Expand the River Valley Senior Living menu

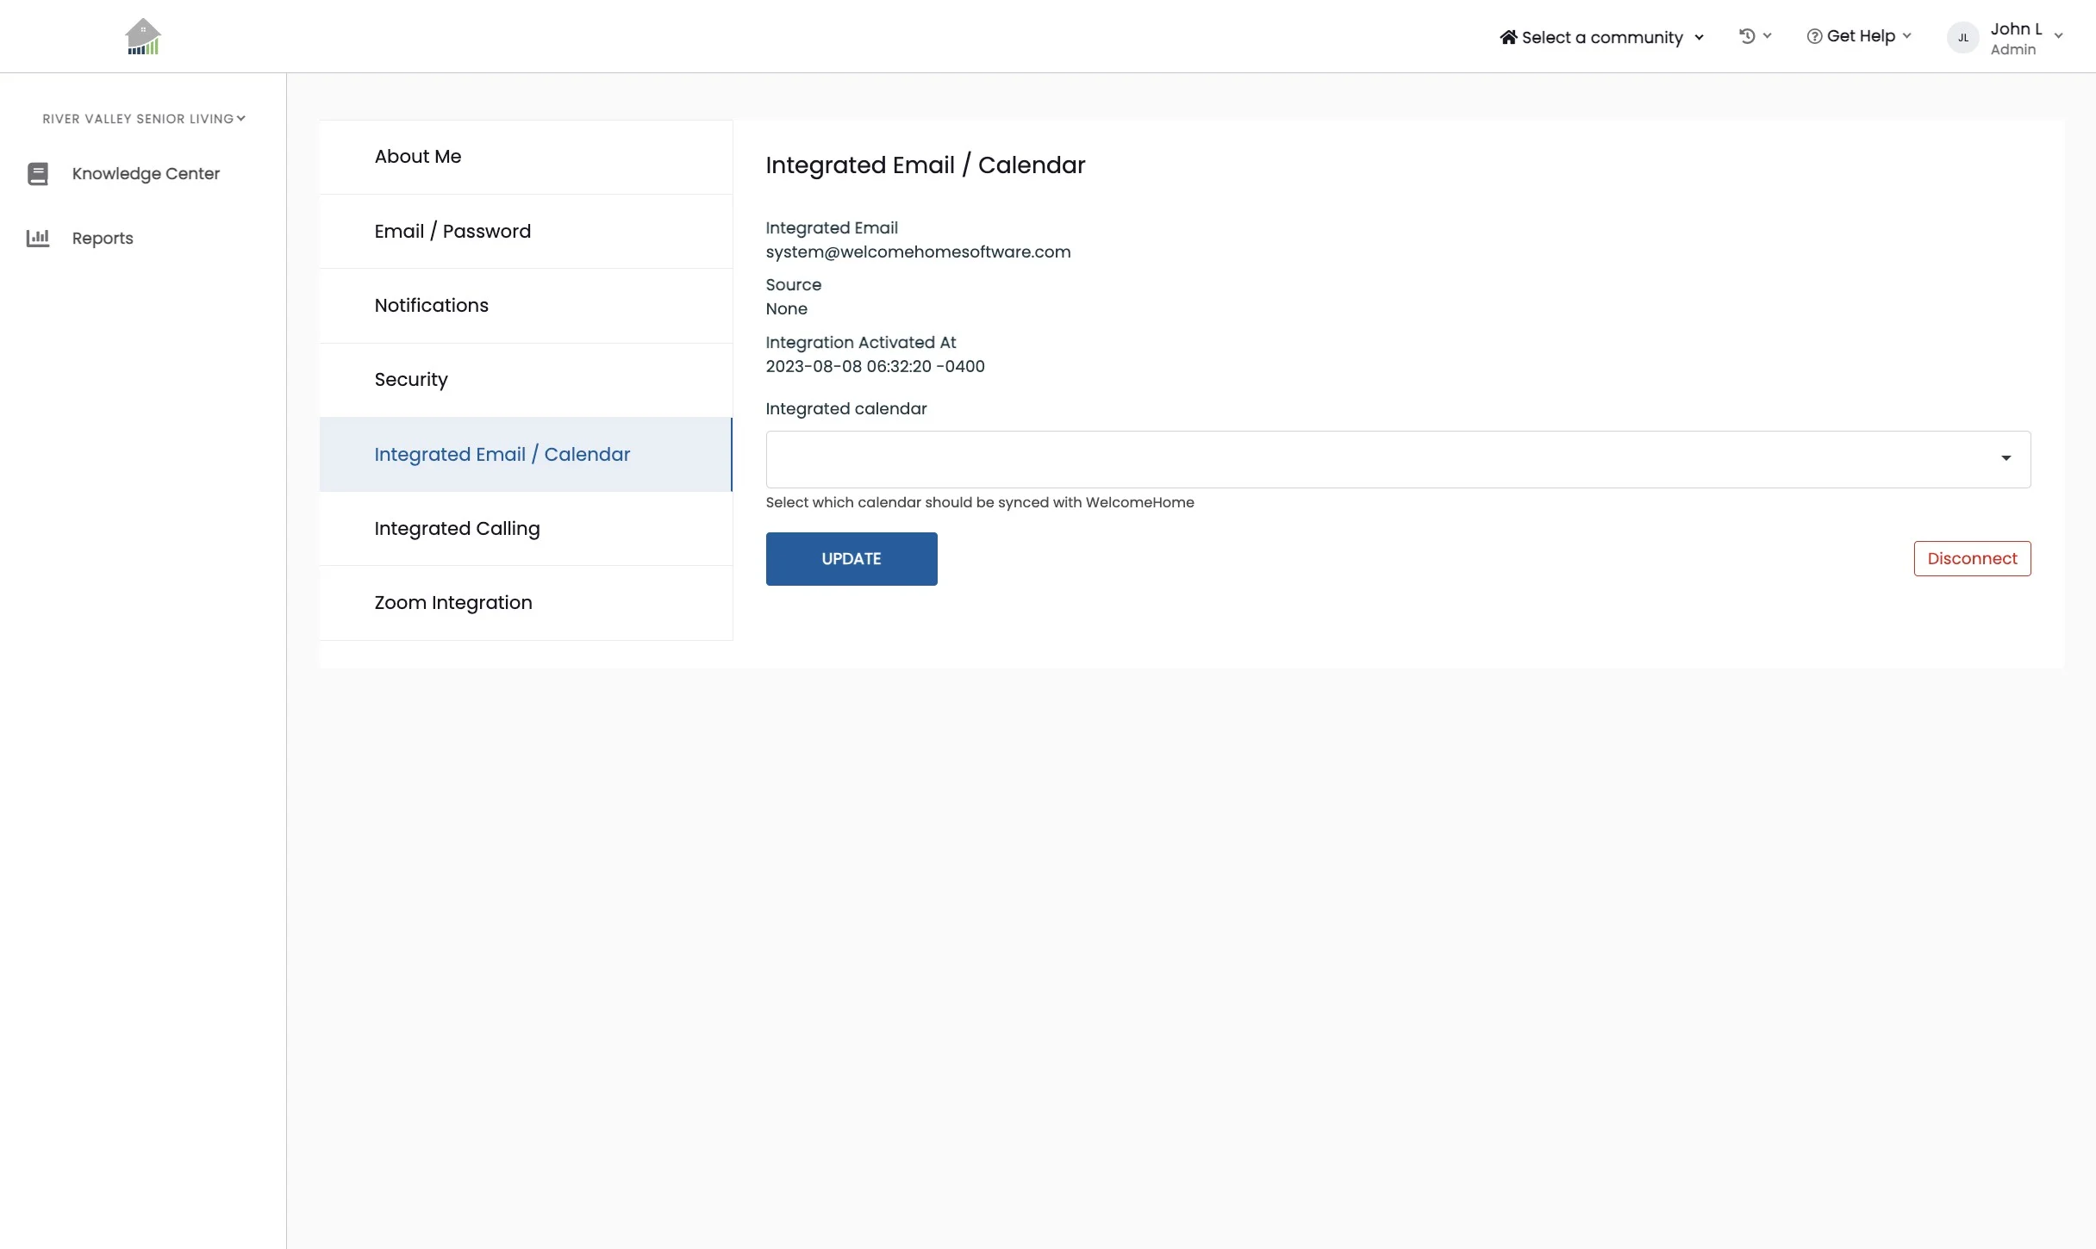click(144, 119)
